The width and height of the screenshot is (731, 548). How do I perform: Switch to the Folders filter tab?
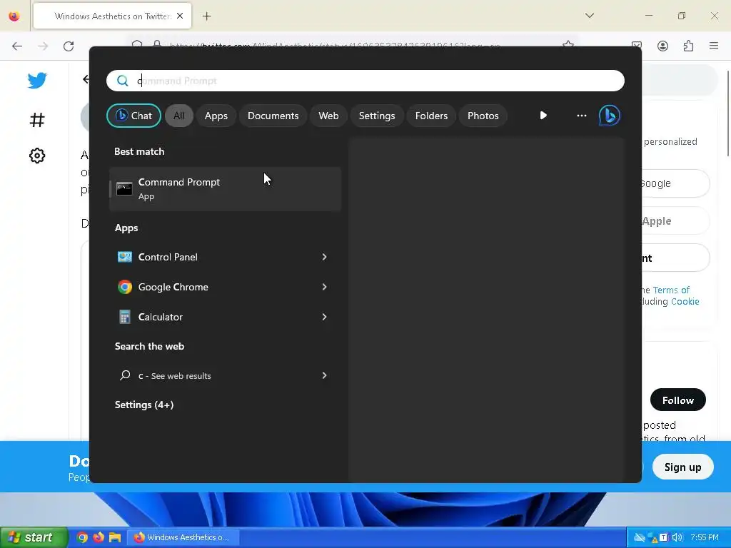tap(431, 116)
